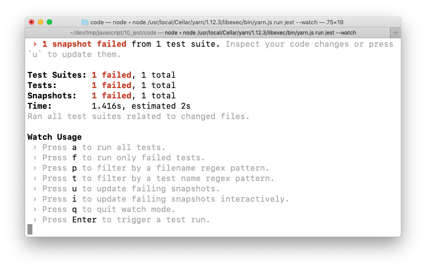Click 'Press q to quit watch mode' line
Viewport: 426px width, 270px height.
point(108,209)
